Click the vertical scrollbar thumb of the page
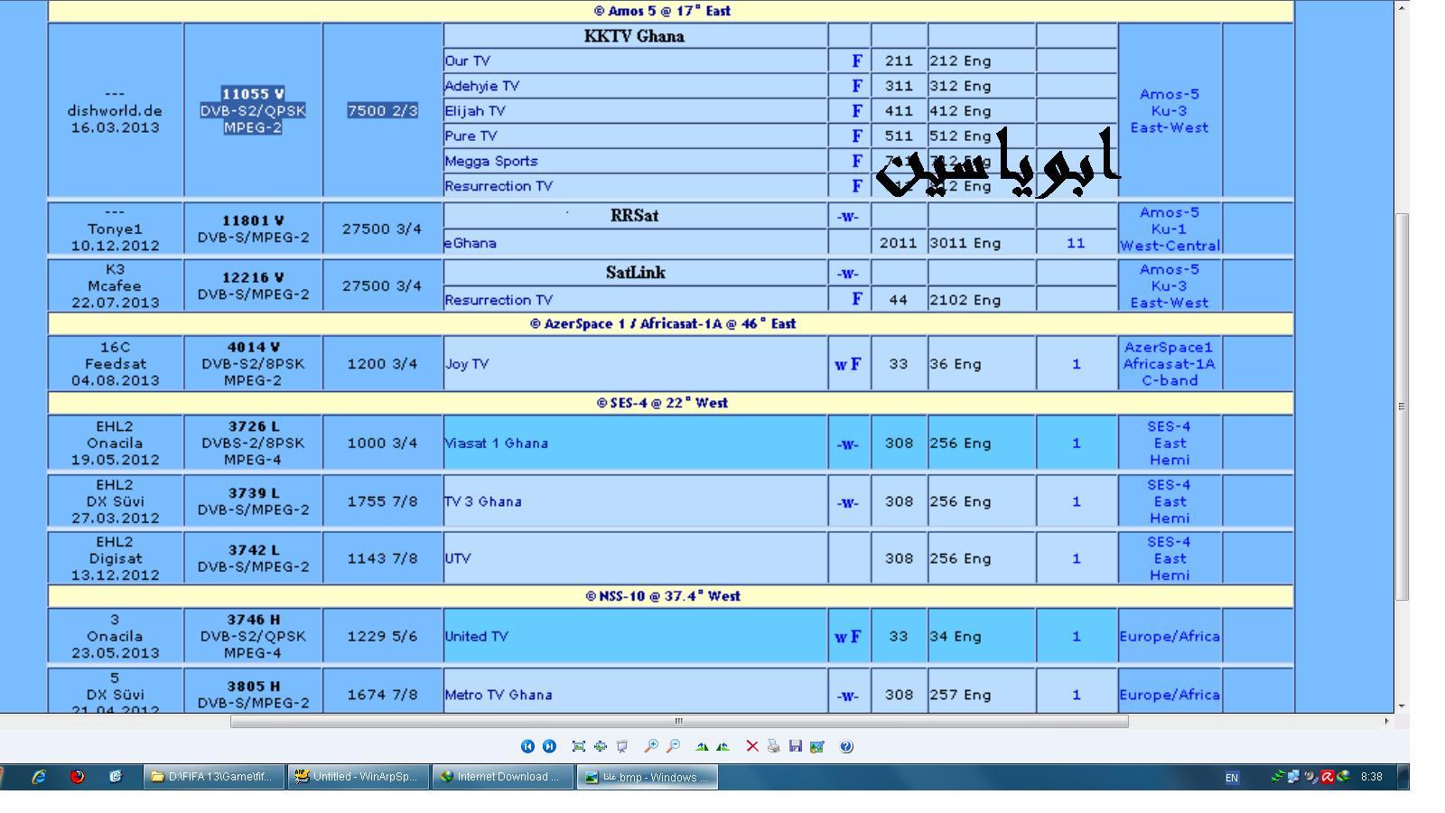The height and width of the screenshot is (813, 1445). click(x=1402, y=406)
